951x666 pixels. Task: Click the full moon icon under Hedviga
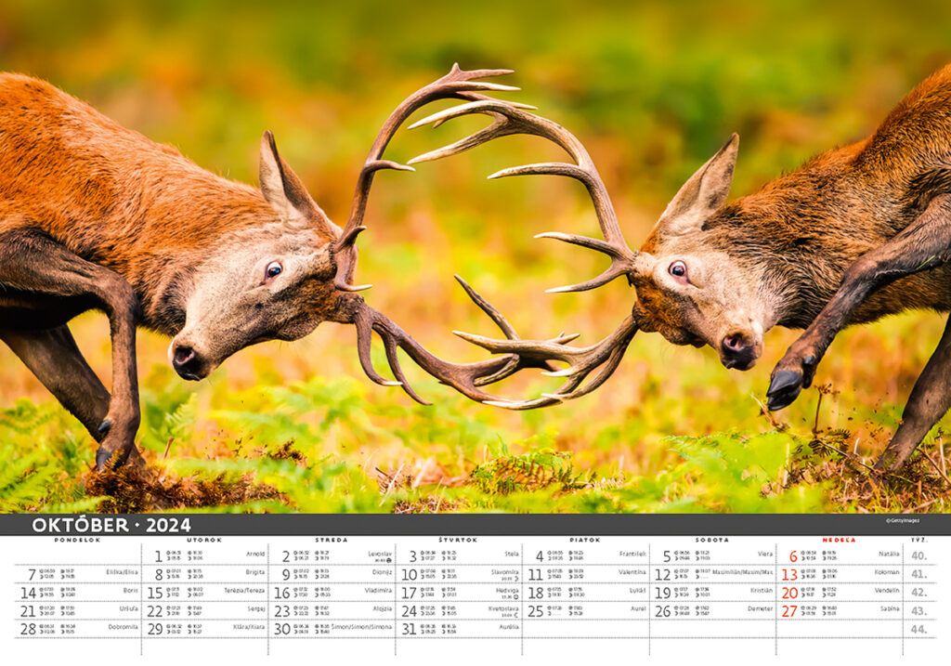(x=516, y=597)
